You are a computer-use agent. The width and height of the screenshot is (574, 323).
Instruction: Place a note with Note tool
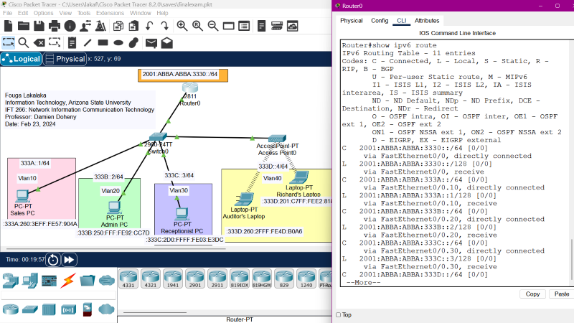(x=72, y=43)
